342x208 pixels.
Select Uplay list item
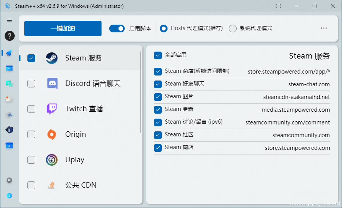[x=80, y=160]
